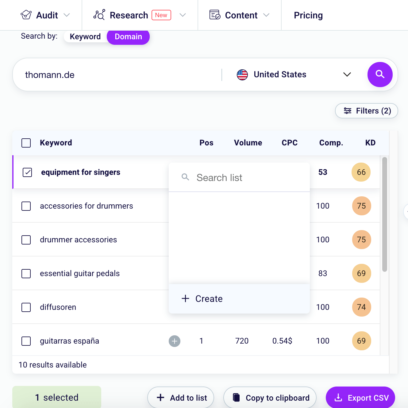The image size is (408, 408).
Task: Check the select-all checkbox in the table header
Action: pyautogui.click(x=26, y=143)
